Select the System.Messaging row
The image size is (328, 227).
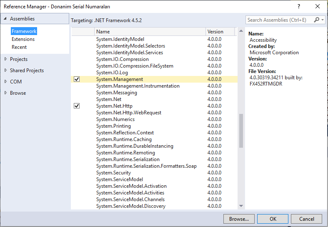click(154, 93)
